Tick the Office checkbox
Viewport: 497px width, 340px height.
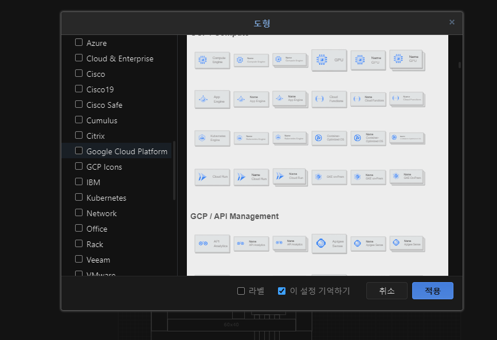tap(79, 228)
